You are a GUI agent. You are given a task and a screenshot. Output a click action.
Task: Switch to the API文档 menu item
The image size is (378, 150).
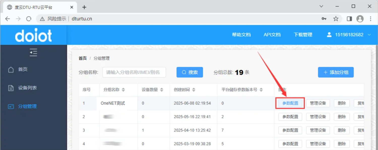tap(272, 34)
